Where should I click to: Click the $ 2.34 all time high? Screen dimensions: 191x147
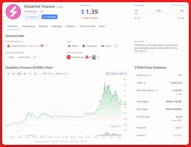(x=179, y=117)
